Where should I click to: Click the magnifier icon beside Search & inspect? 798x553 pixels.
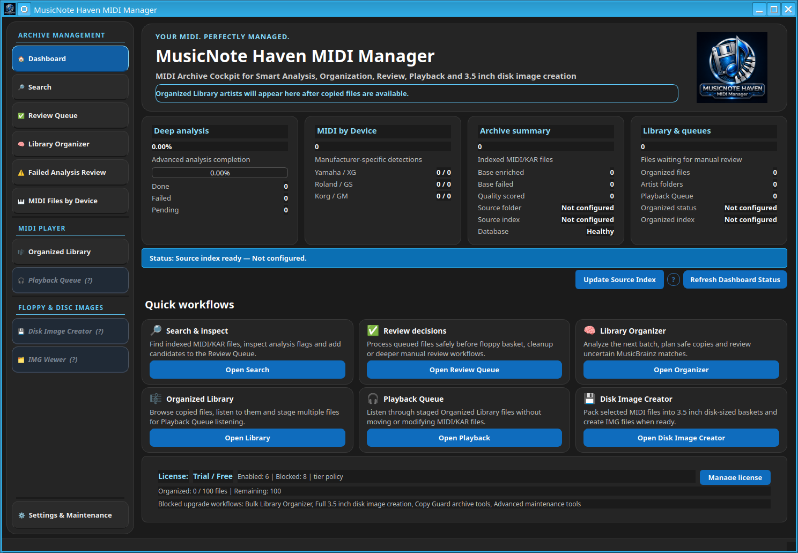click(156, 330)
